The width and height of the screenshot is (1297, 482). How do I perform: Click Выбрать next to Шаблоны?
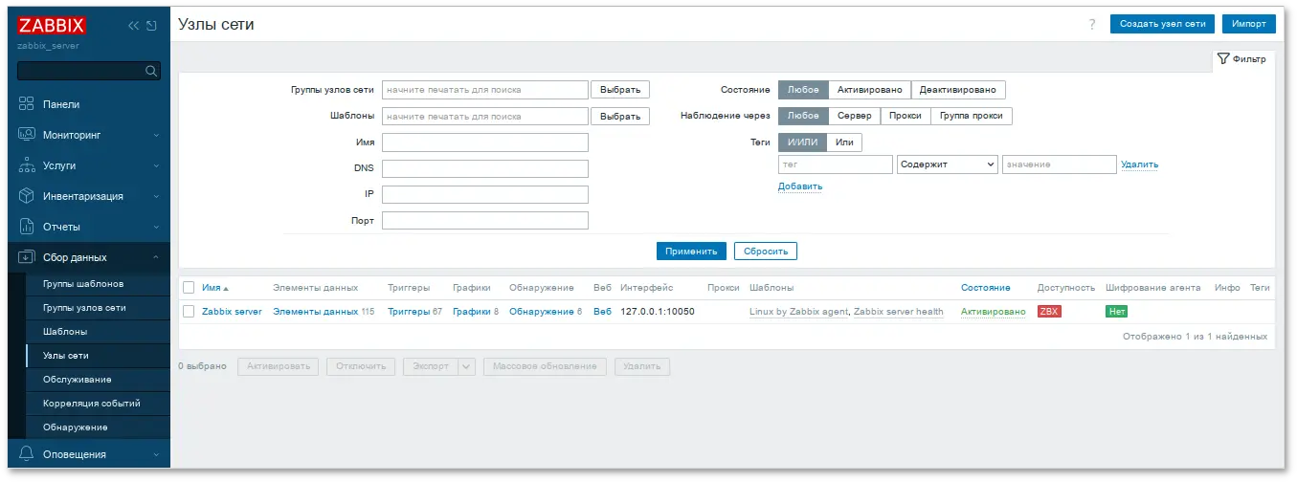(620, 117)
